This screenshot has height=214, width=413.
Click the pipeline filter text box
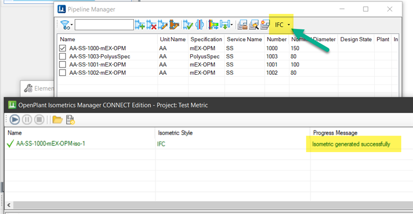tap(104, 25)
